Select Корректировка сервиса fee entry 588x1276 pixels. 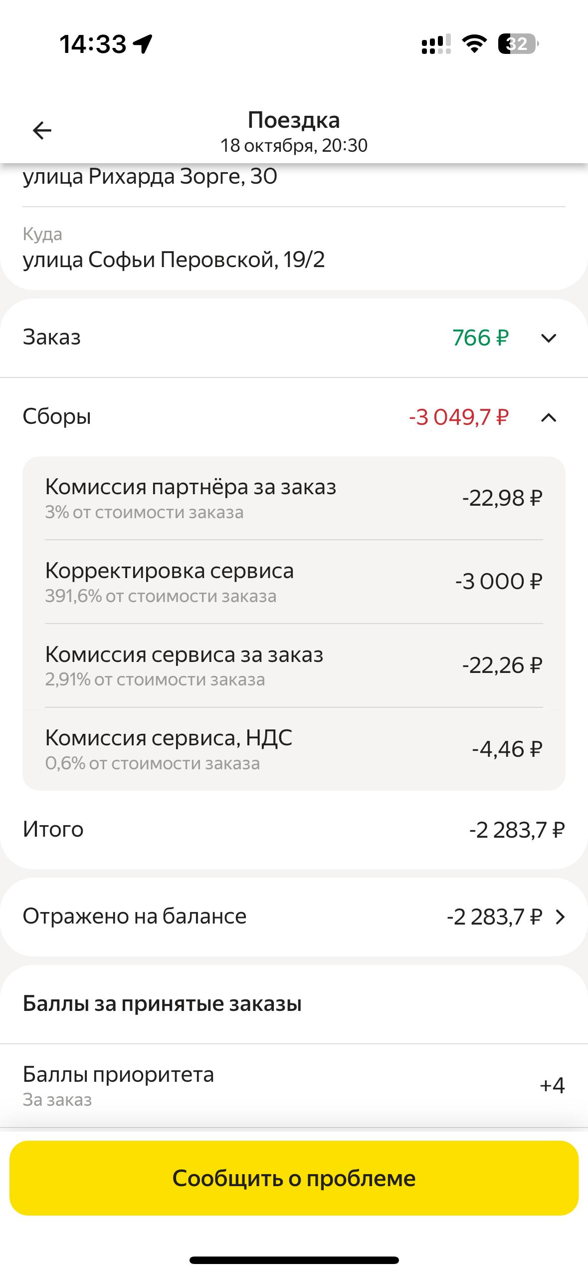[293, 582]
